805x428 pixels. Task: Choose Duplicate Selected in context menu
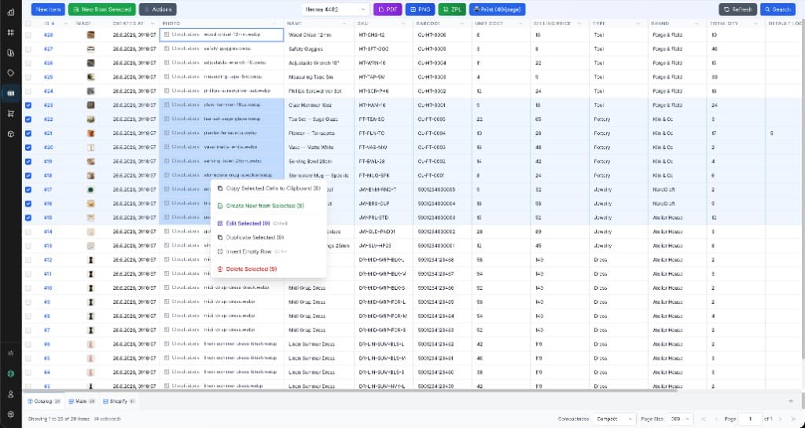pos(269,237)
